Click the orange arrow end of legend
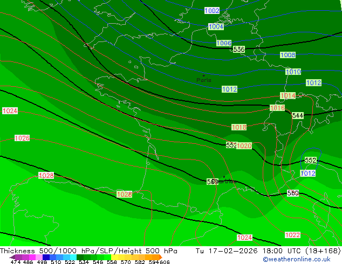Viewport: 342px width, 264px height. (161, 257)
